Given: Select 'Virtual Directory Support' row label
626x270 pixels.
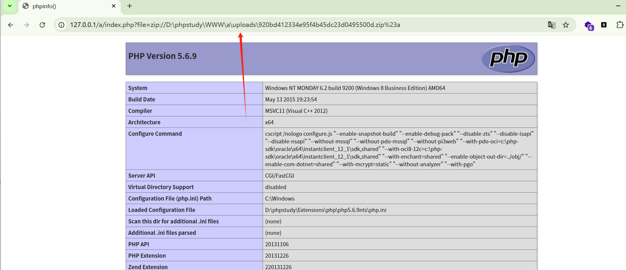Looking at the screenshot, I should (x=161, y=187).
